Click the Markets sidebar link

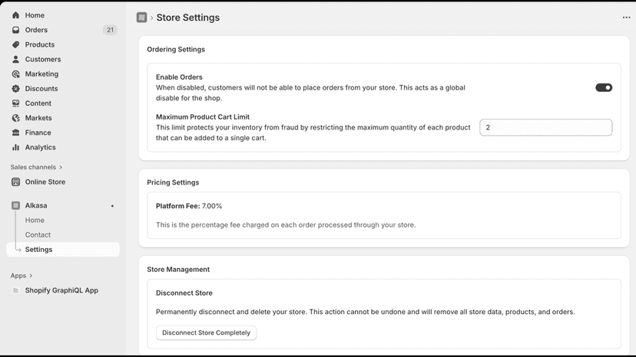(38, 118)
